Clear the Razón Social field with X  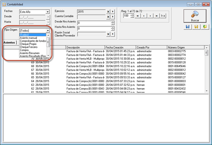(x=108, y=34)
